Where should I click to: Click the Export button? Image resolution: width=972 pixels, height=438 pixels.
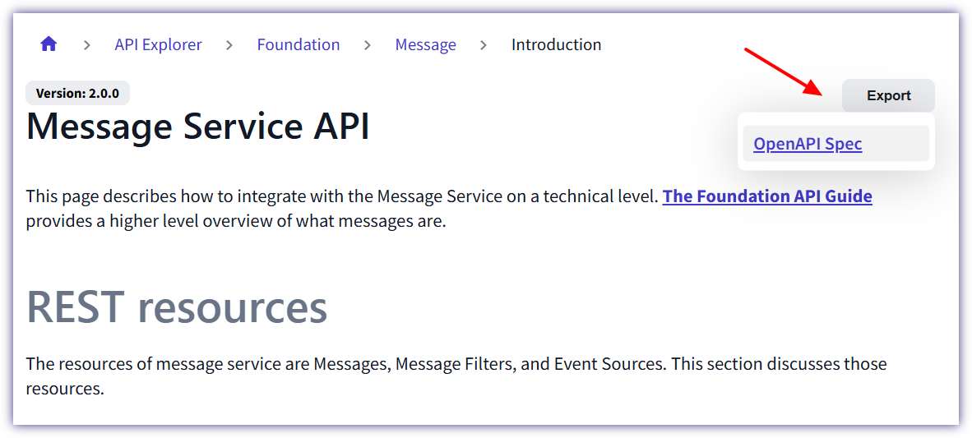point(888,95)
